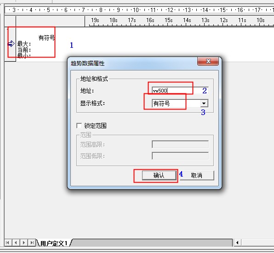Enable the 锁定范围 checkbox
The width and height of the screenshot is (274, 253).
[79, 126]
